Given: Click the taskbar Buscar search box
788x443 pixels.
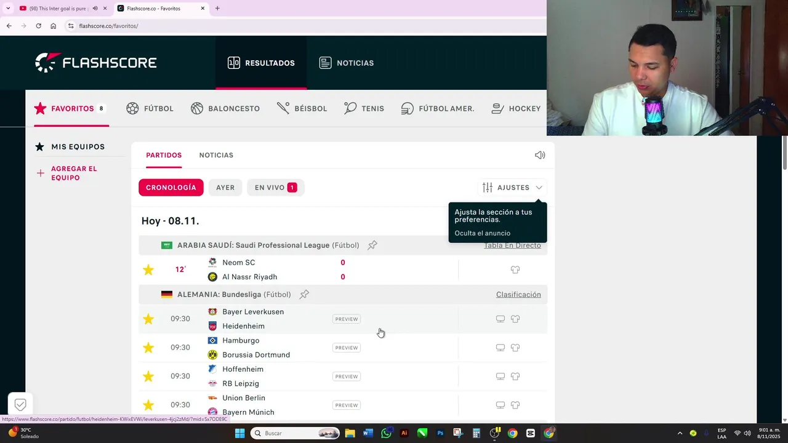Looking at the screenshot, I should [x=295, y=433].
